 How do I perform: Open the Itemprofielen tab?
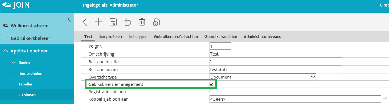point(110,37)
